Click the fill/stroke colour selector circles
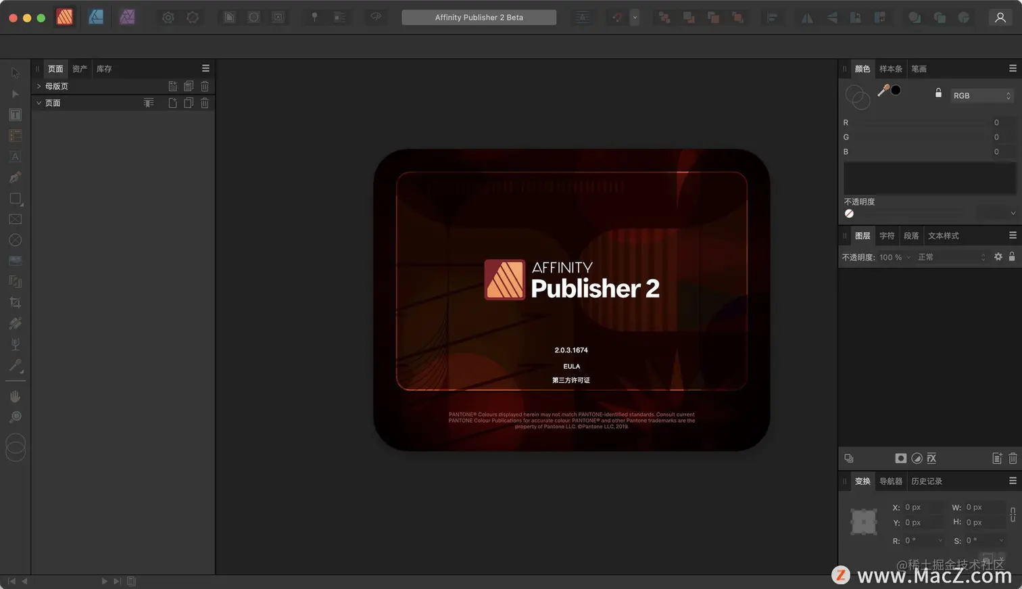Image resolution: width=1022 pixels, height=589 pixels. 858,97
